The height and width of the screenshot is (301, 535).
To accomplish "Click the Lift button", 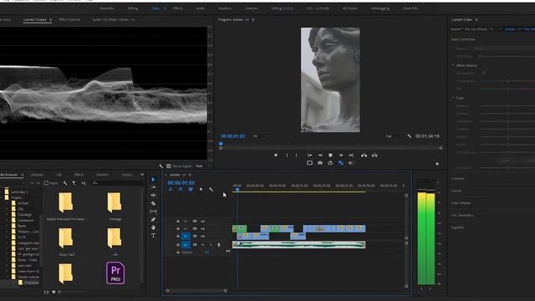I will tap(364, 156).
